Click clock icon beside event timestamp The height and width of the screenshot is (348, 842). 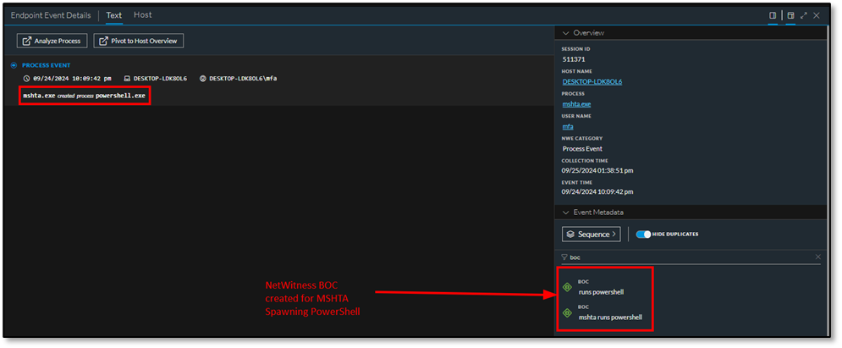coord(25,79)
